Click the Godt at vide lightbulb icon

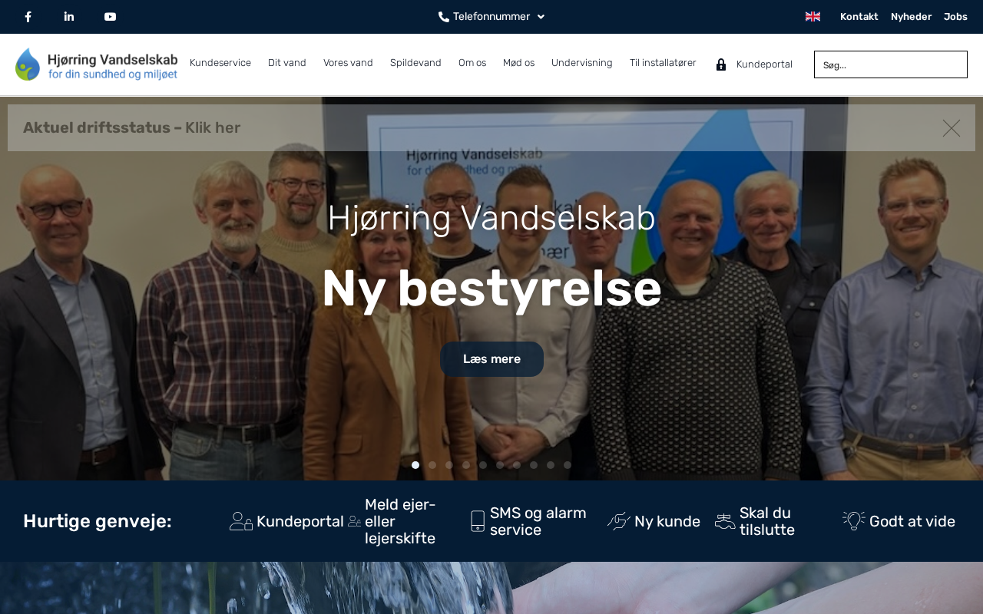pos(854,521)
